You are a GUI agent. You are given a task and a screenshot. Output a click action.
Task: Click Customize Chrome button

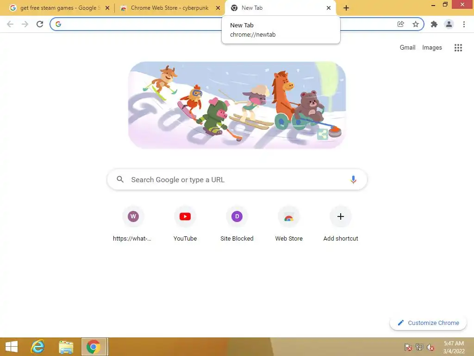pos(428,323)
